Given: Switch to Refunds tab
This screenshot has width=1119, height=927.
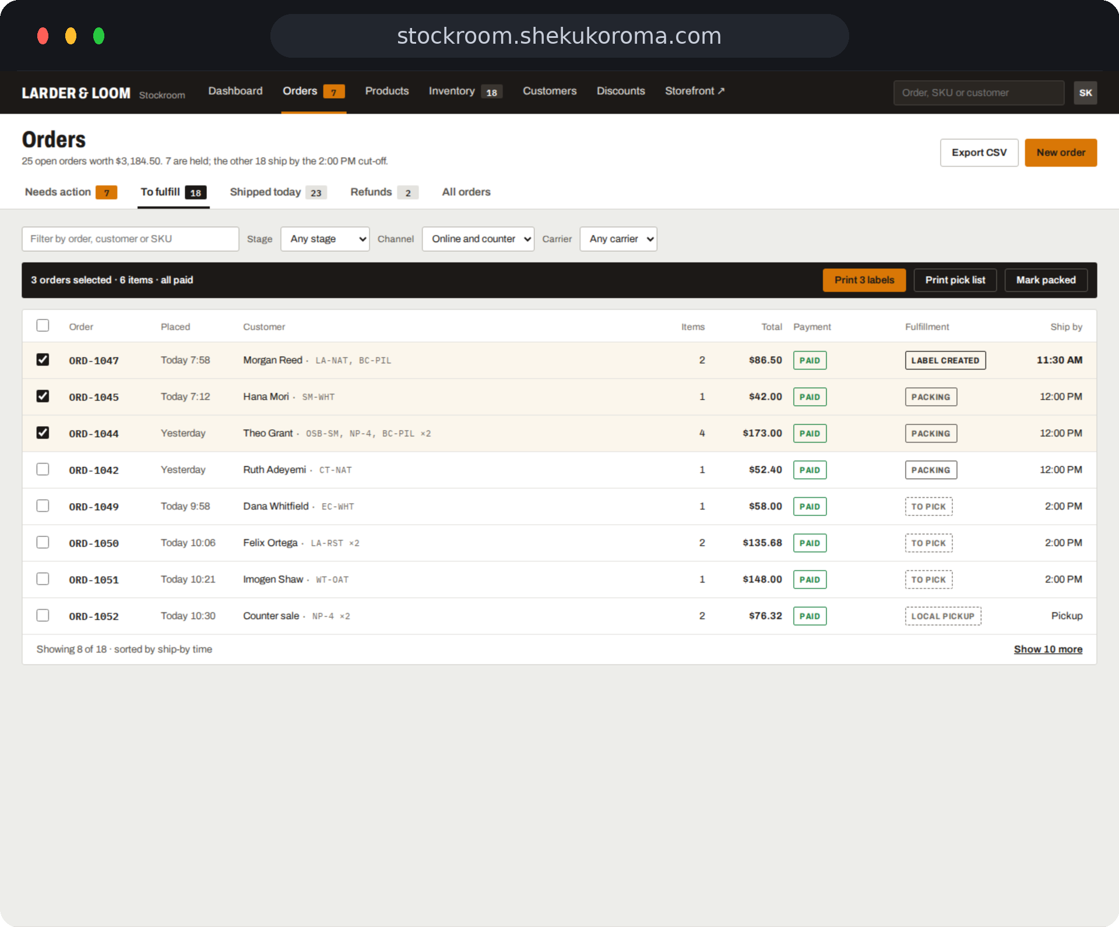Looking at the screenshot, I should 384,192.
